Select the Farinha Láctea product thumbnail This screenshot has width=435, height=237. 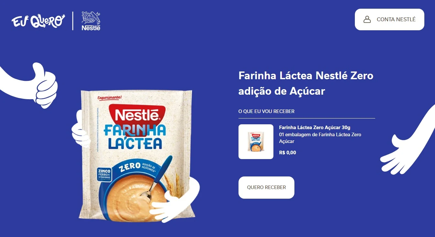coord(256,142)
